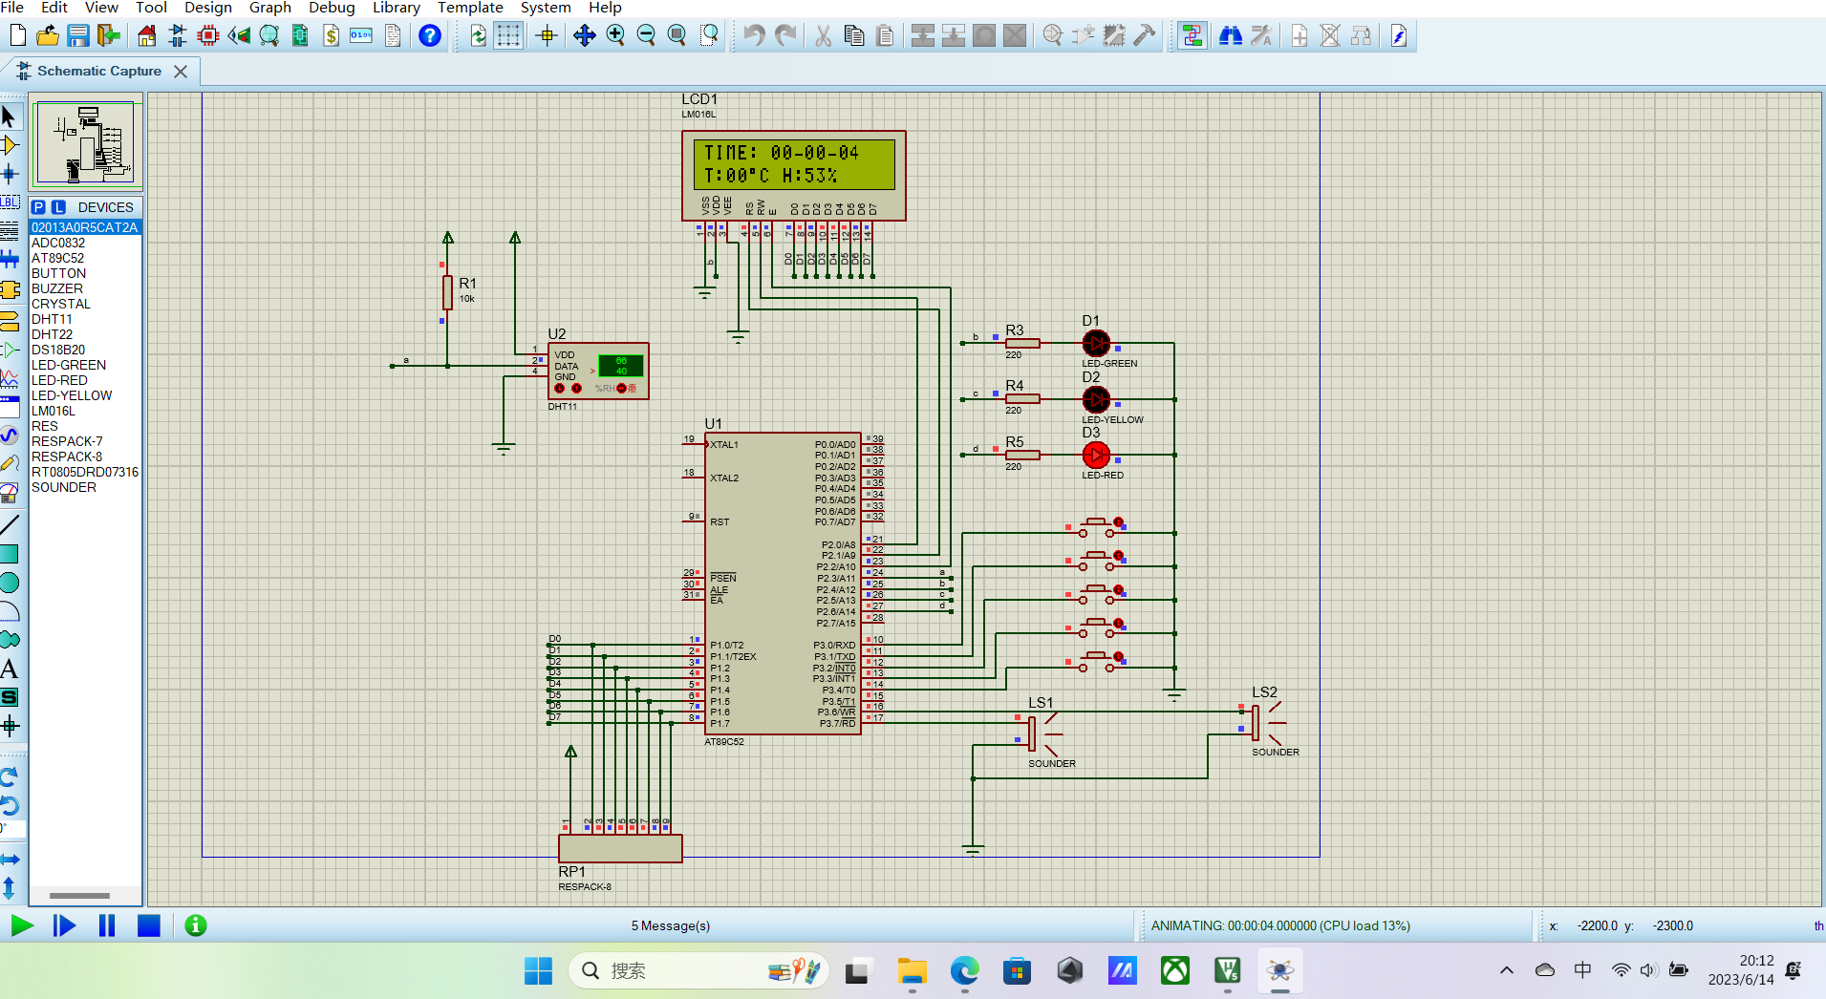
Task: Open PCB Layout chip icon
Action: pyautogui.click(x=208, y=36)
